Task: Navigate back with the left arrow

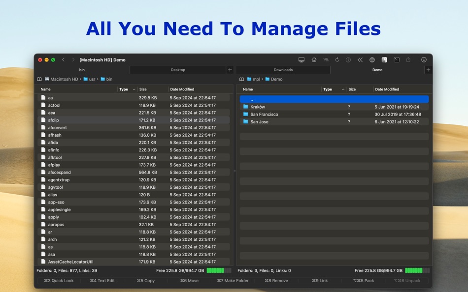Action: pyautogui.click(x=63, y=60)
